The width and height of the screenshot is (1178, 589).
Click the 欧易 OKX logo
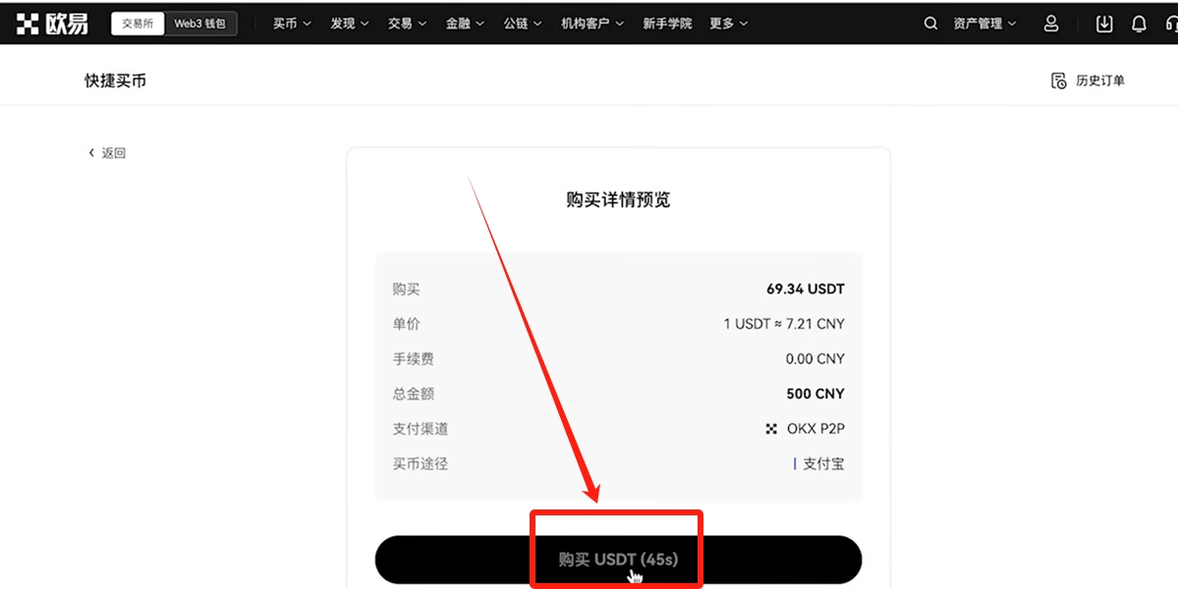click(52, 24)
